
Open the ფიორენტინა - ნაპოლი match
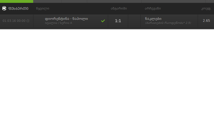click(x=66, y=19)
